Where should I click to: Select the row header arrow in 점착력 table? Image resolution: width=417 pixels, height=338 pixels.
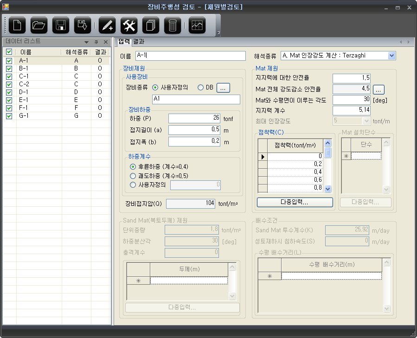(x=263, y=157)
